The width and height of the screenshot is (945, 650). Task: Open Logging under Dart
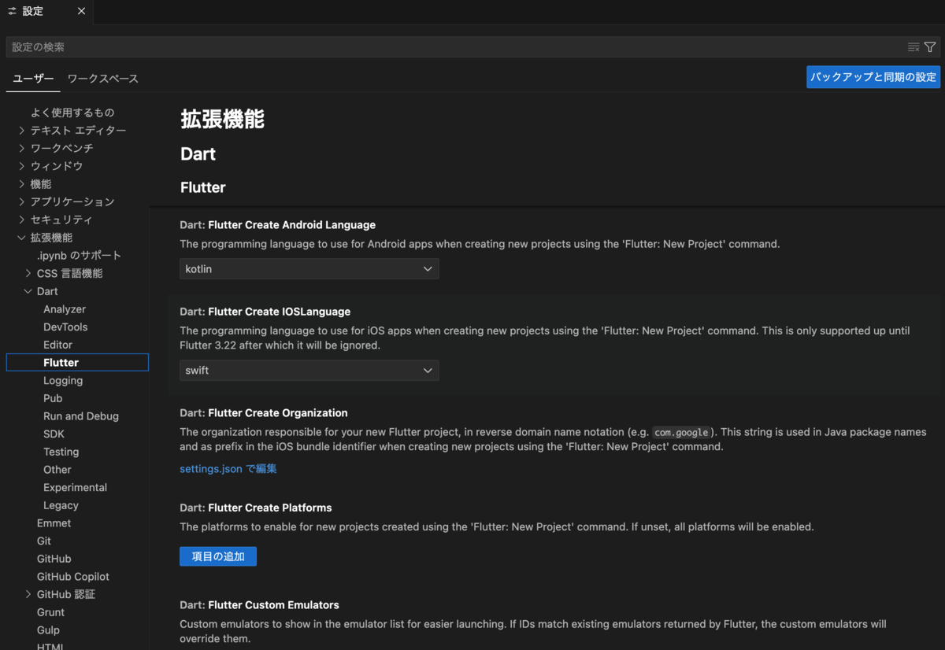coord(63,380)
